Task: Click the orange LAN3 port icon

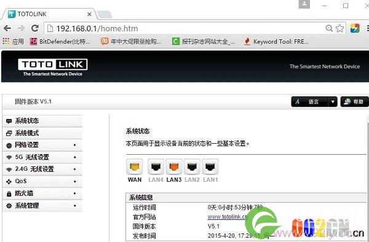Action: pyautogui.click(x=174, y=167)
